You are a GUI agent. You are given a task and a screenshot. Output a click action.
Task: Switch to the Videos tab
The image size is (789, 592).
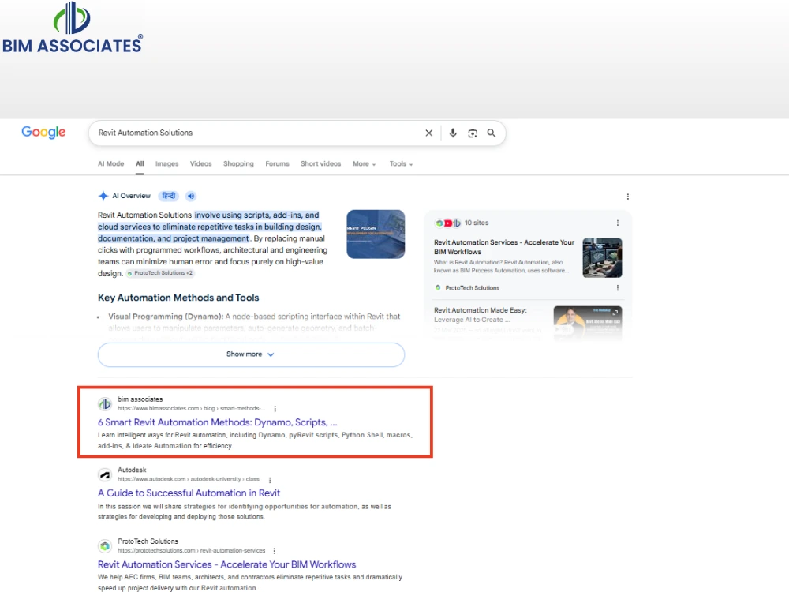pyautogui.click(x=200, y=163)
